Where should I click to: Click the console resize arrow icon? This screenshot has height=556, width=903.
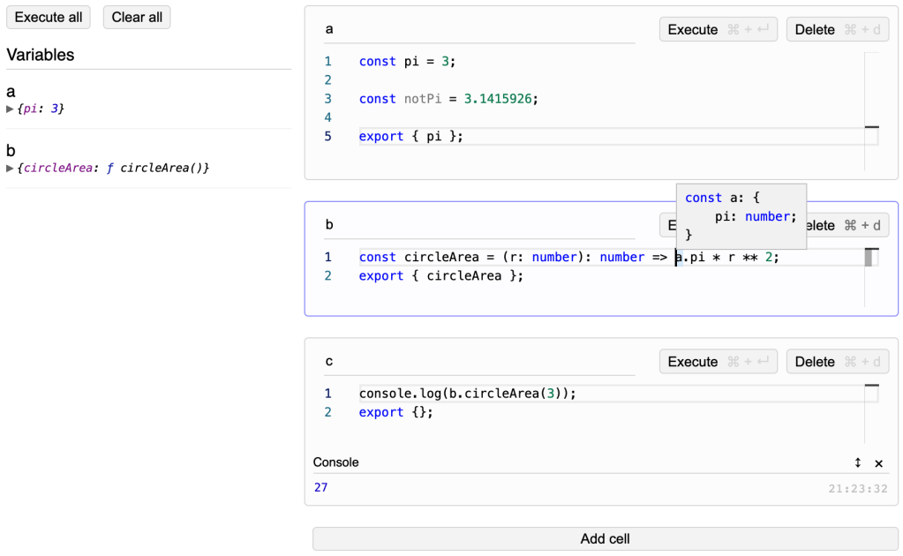(858, 463)
